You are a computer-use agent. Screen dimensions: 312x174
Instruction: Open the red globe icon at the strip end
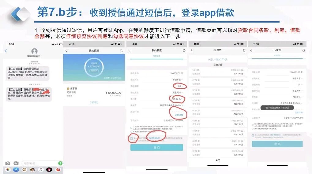pyautogui.click(x=58, y=169)
